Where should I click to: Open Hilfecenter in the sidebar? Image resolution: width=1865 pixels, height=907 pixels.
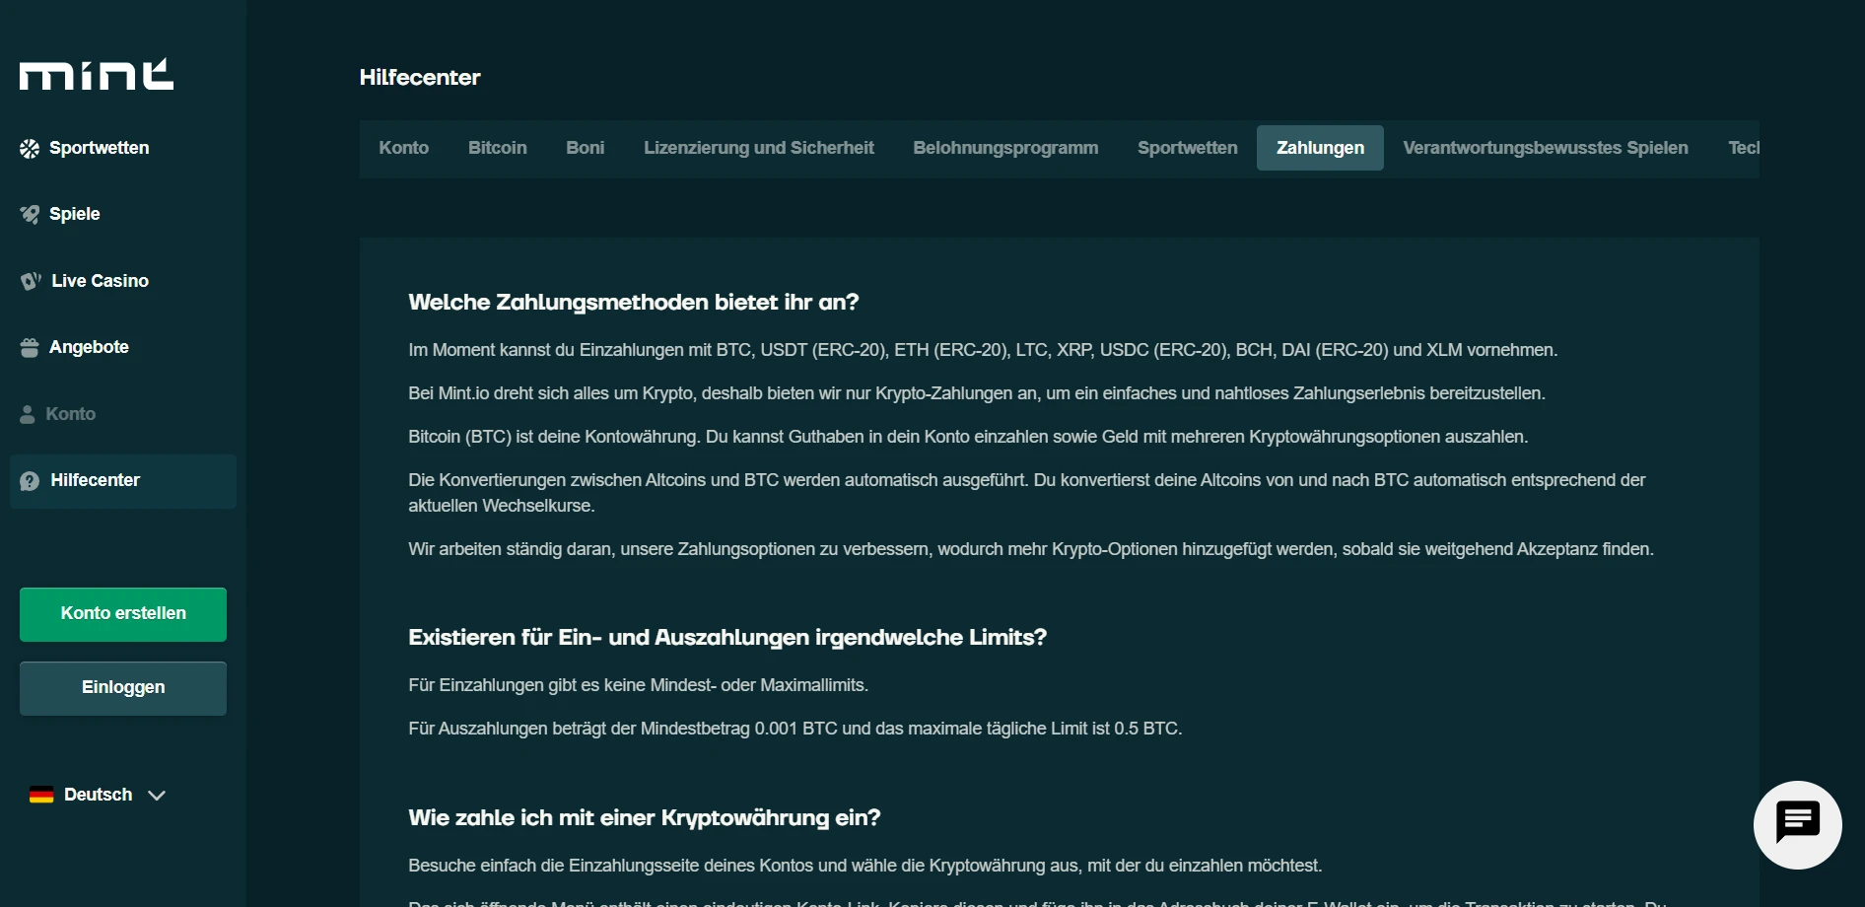point(123,481)
